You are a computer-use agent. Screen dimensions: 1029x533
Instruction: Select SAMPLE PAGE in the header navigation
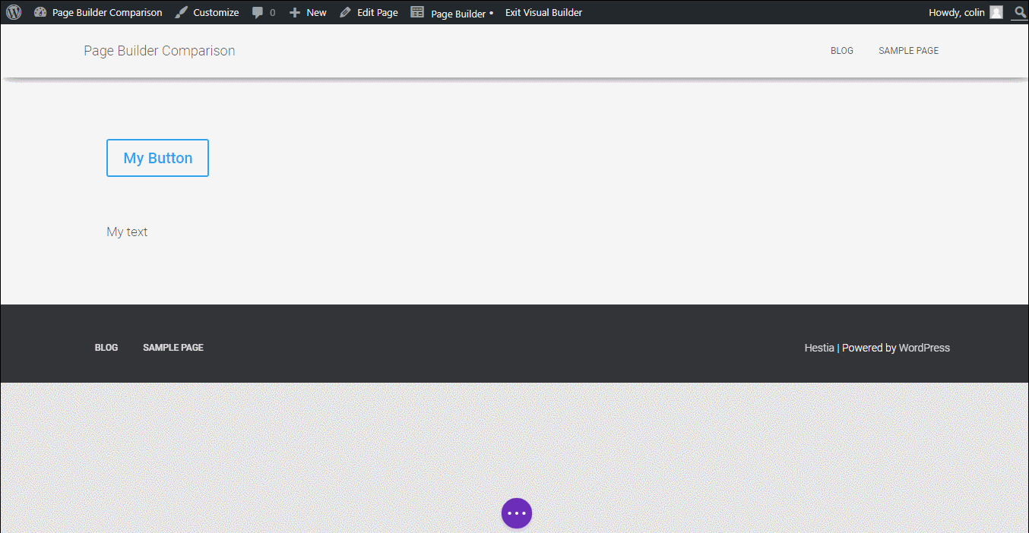tap(908, 50)
